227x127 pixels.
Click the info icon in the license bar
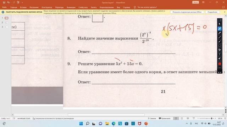(3, 12)
